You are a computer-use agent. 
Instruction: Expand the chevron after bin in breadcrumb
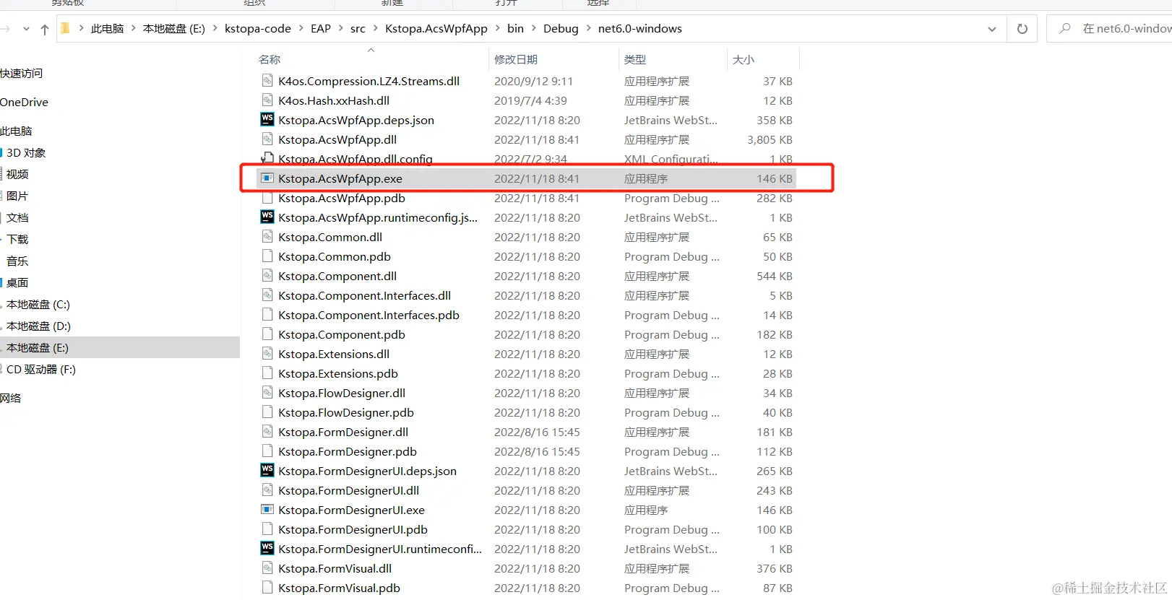point(534,29)
